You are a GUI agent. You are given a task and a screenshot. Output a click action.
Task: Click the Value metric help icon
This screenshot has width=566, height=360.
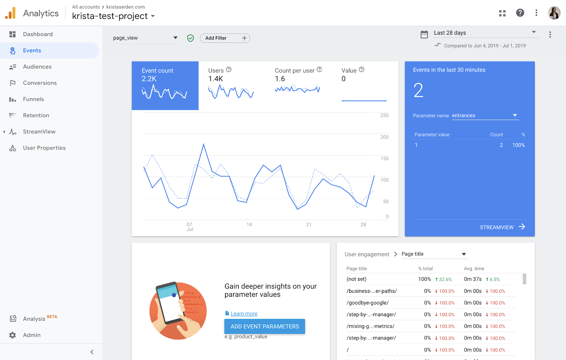coord(362,70)
